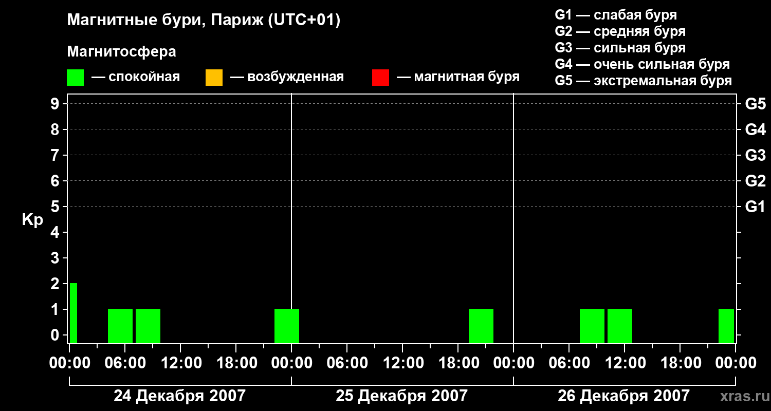This screenshot has width=771, height=411.
Task: Click the 'G5 — экстремальная буря' legend line
Action: (644, 81)
